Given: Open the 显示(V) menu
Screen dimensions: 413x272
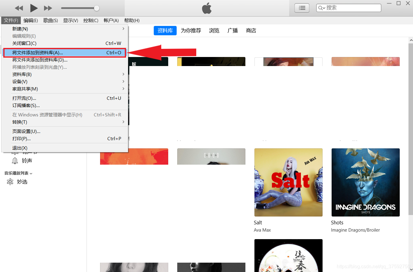Looking at the screenshot, I should (71, 20).
